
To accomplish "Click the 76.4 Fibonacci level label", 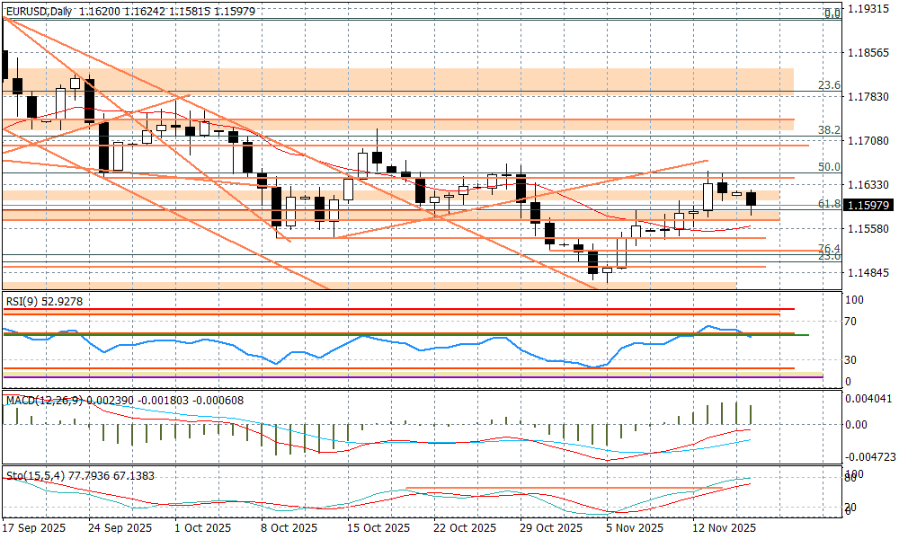I will (829, 249).
